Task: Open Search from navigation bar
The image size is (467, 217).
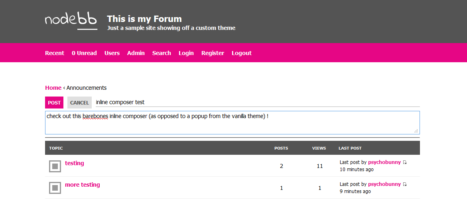Action: coord(162,53)
